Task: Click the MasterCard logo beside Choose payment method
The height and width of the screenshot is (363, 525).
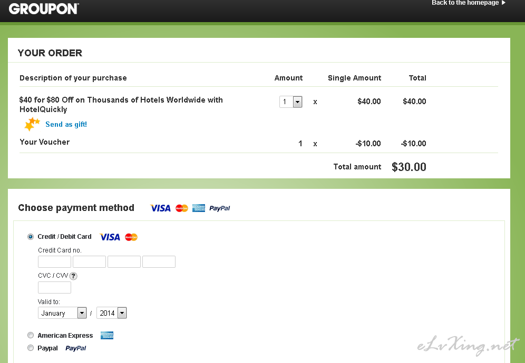Action: pos(182,208)
